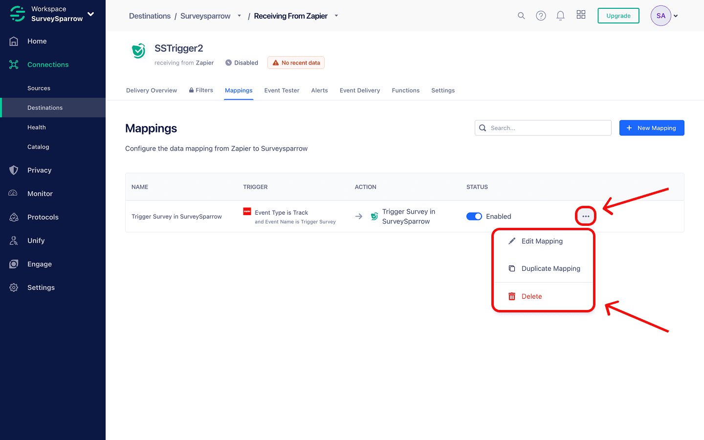704x440 pixels.
Task: Go to the Event Delivery tab
Action: pos(360,90)
